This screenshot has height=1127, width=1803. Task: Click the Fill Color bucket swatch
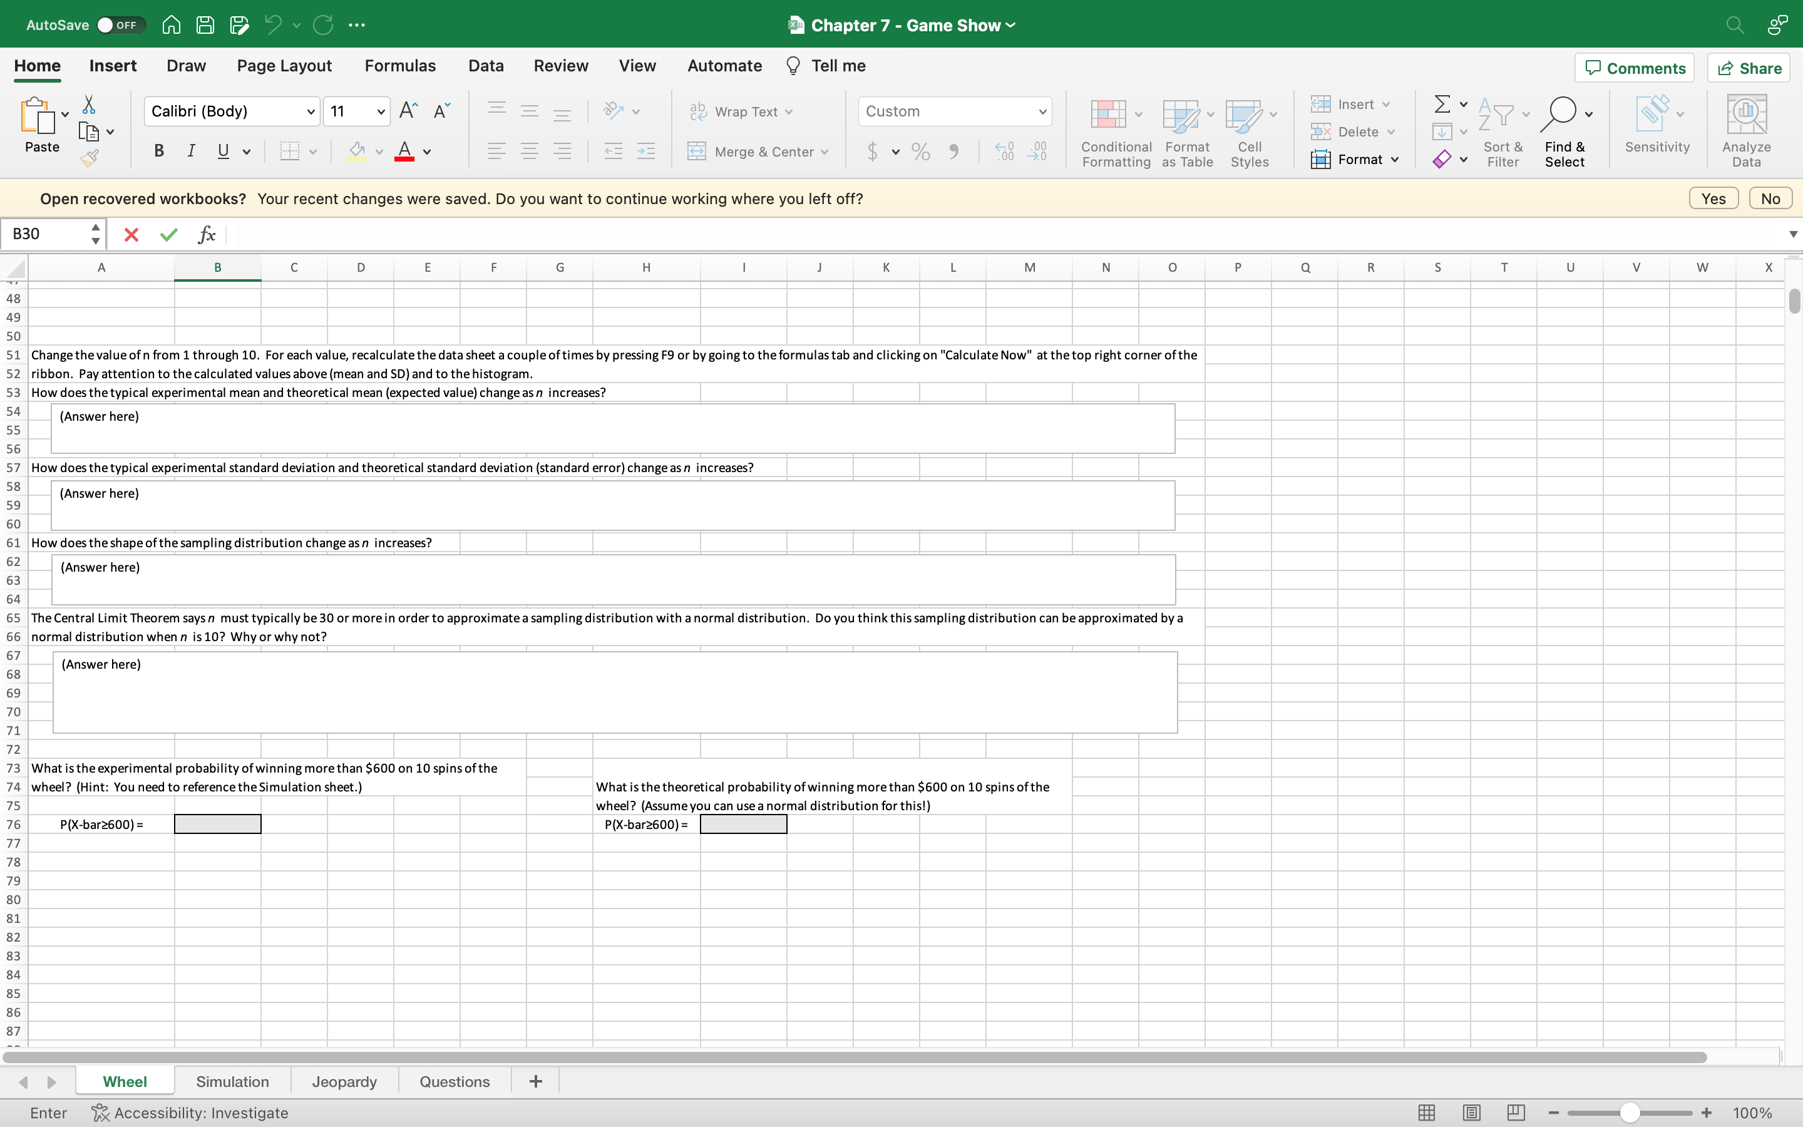pyautogui.click(x=357, y=152)
